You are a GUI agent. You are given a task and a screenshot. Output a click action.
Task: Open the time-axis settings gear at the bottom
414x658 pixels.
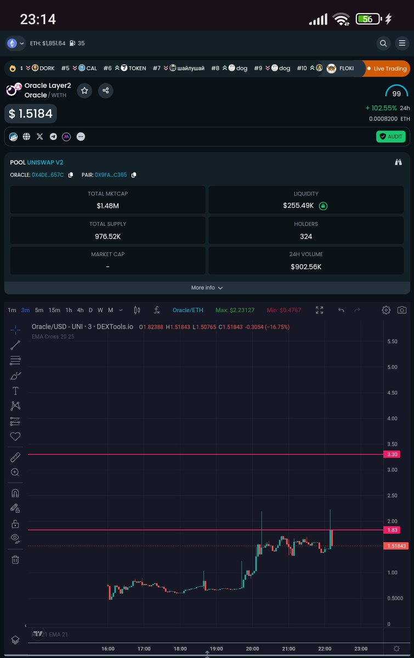396,649
